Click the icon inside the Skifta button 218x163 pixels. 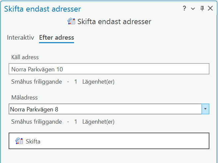[x=19, y=141]
